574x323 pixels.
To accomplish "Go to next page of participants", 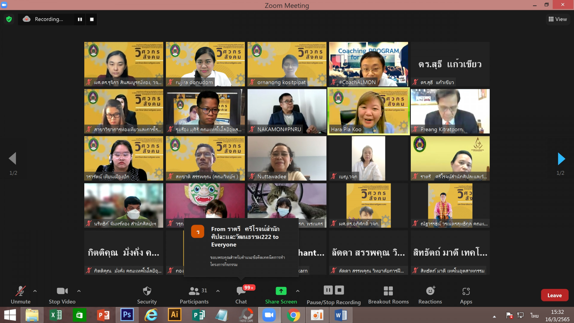I will 561,159.
